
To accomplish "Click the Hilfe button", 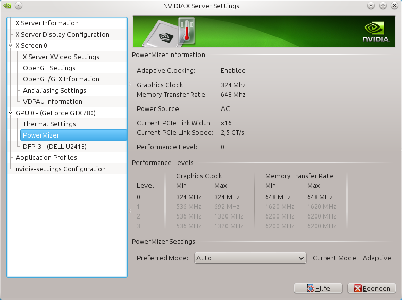I will coord(318,288).
